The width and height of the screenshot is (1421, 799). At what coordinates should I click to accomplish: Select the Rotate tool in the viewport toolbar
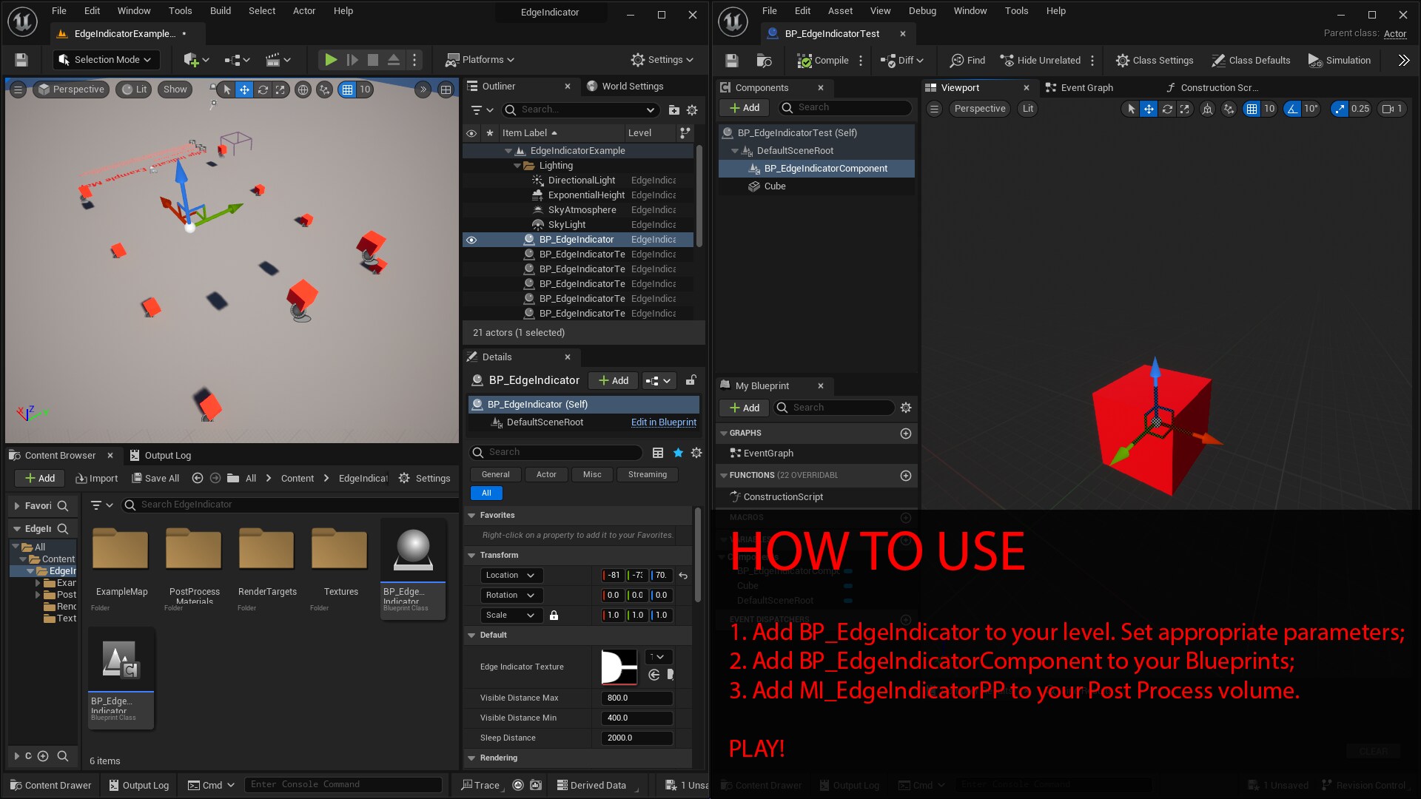click(x=263, y=89)
